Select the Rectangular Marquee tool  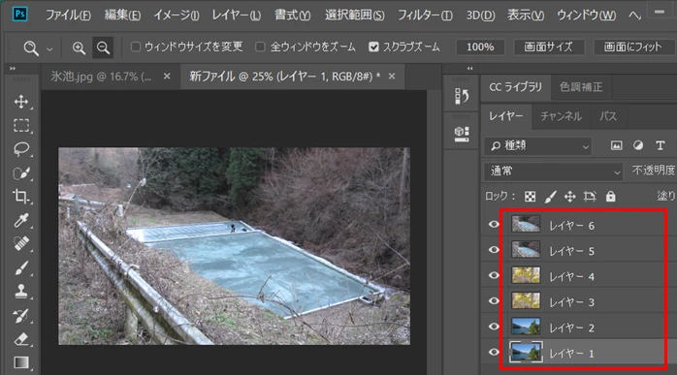tap(21, 126)
